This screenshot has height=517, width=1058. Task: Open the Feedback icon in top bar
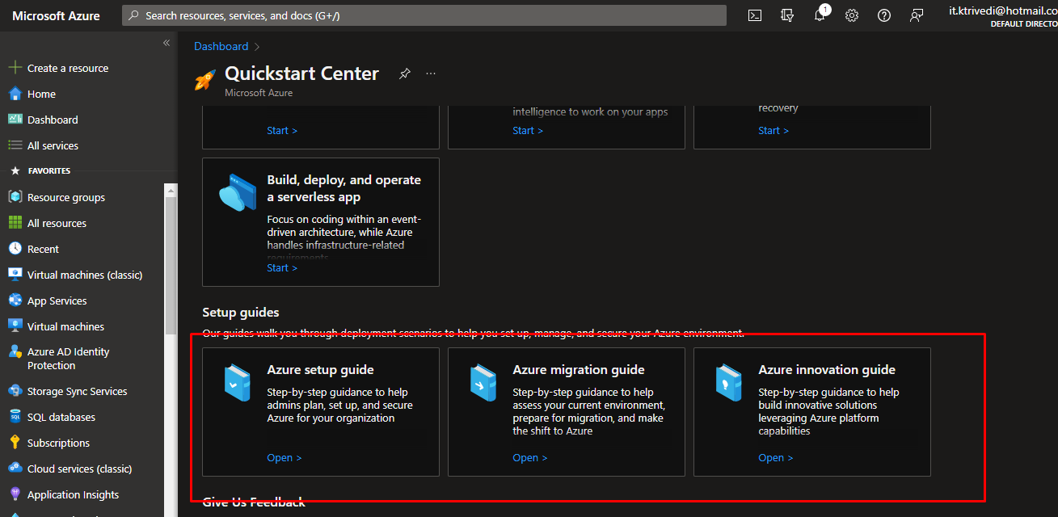click(917, 15)
